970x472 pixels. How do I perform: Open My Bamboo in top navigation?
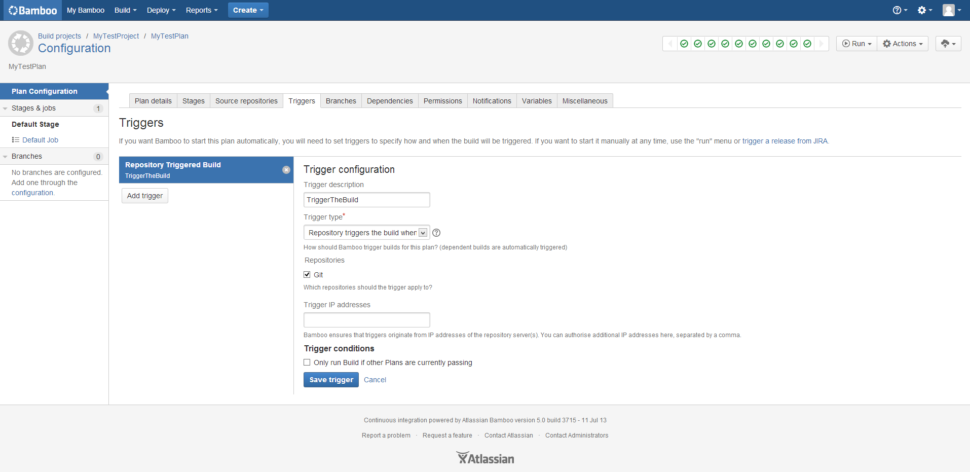86,10
